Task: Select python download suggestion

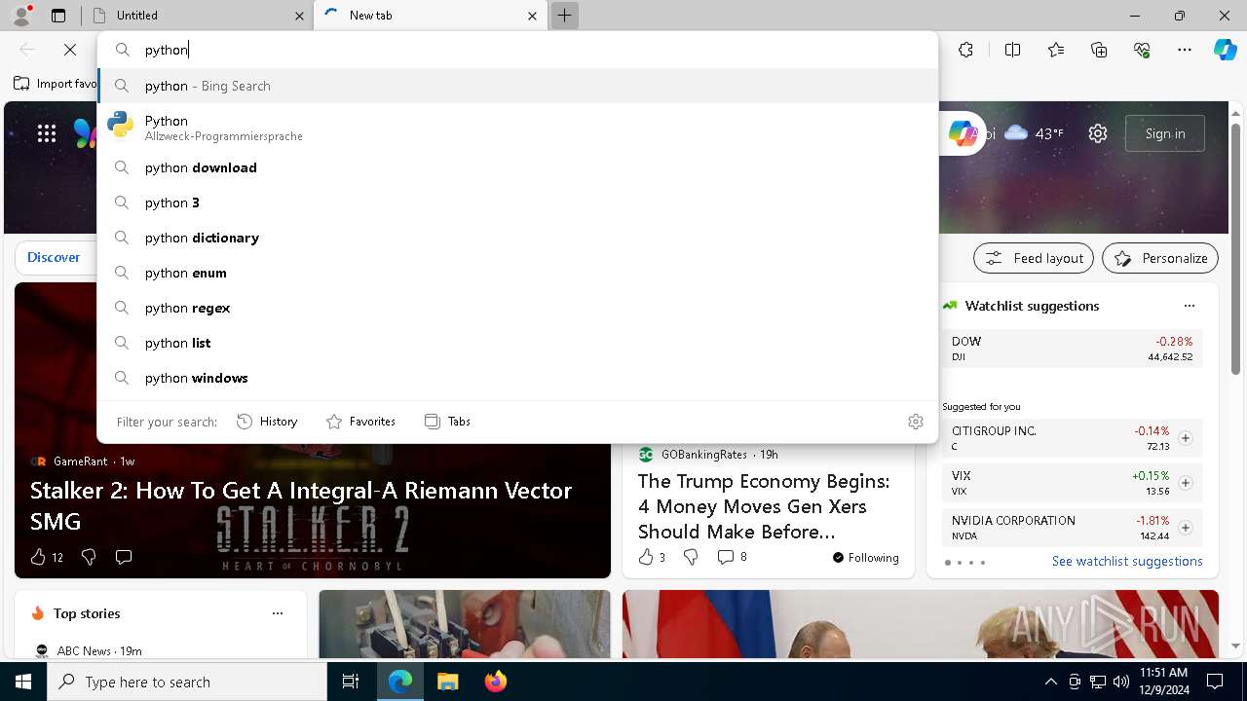Action: [x=517, y=167]
